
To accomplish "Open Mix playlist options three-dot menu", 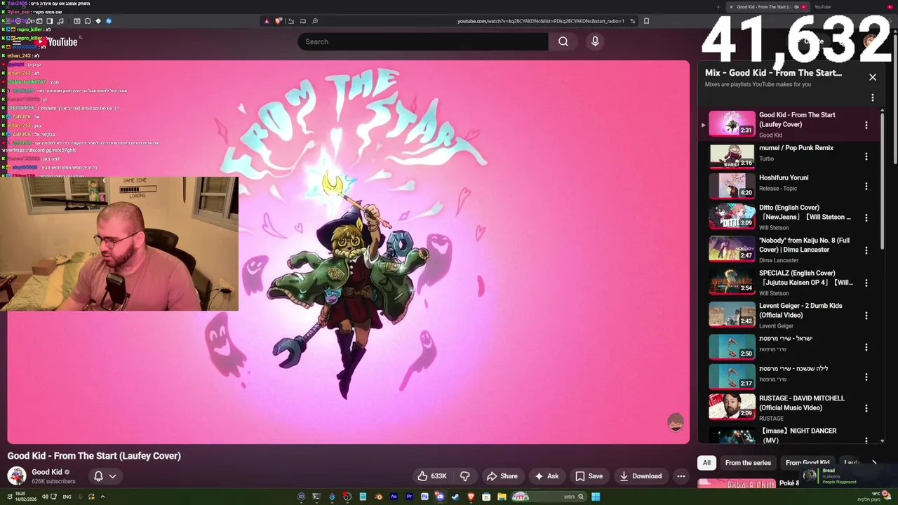I will click(x=873, y=97).
